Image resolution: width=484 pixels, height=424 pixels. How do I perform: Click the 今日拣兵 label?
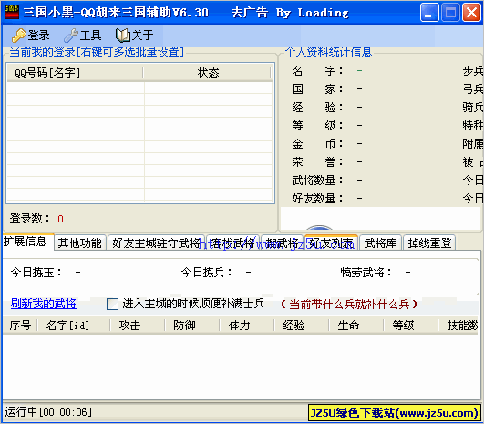[x=207, y=273]
